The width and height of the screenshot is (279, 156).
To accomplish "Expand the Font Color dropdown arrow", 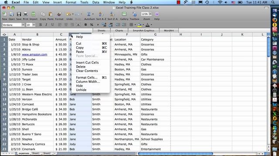I will (x=151, y=25).
